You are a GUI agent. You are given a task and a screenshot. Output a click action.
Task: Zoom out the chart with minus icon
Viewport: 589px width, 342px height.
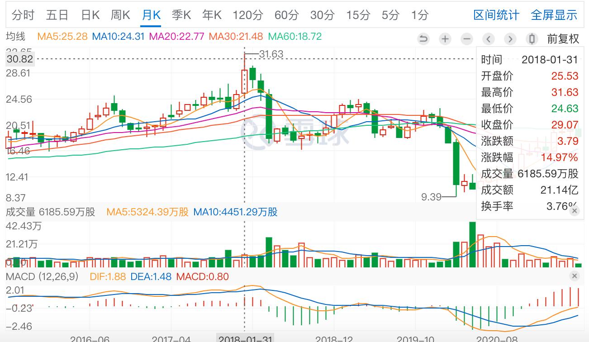(467, 39)
